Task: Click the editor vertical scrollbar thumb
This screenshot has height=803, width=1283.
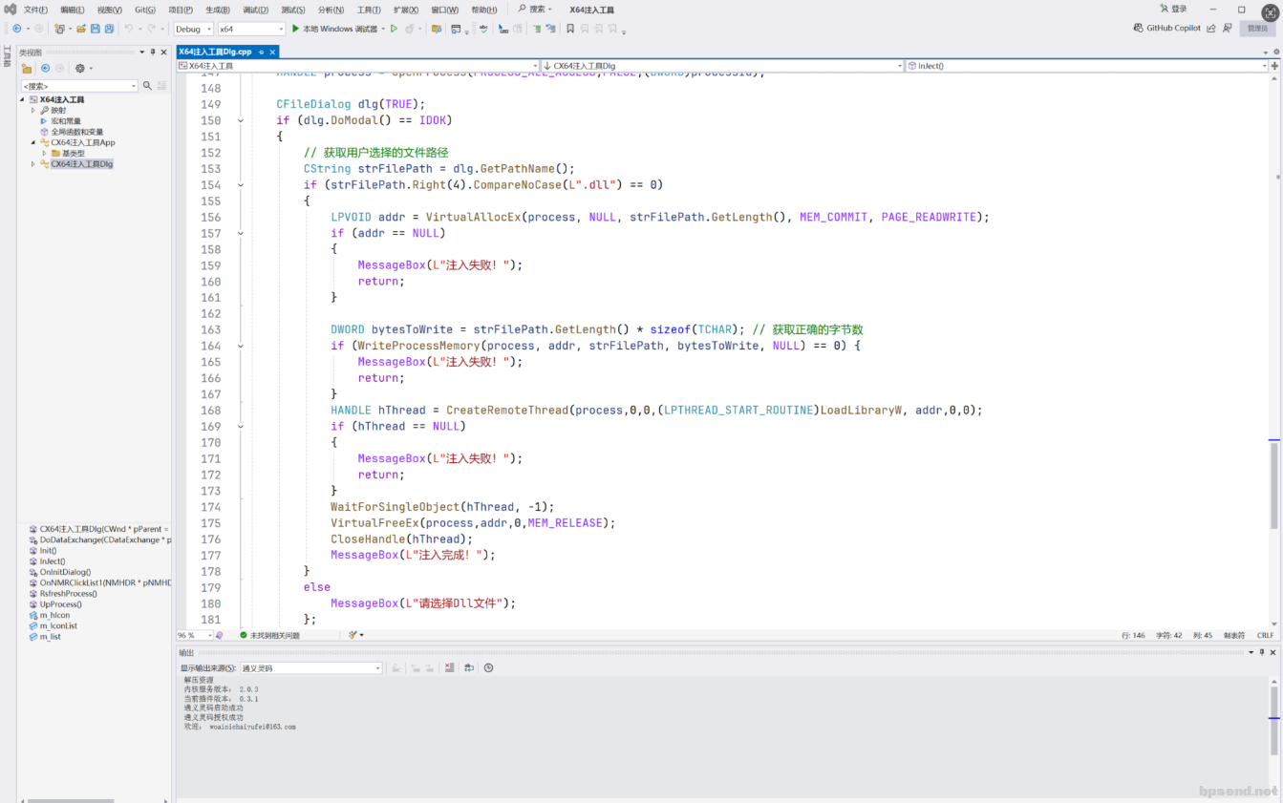Action: click(1273, 485)
